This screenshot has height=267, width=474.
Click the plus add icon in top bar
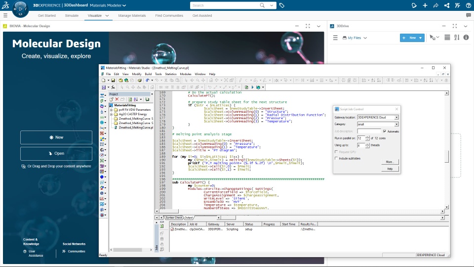pos(425,5)
